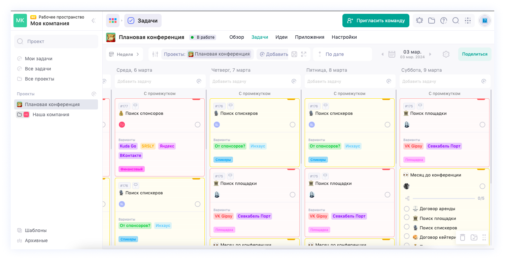Viewport: 505px width, 260px height.
Task: Open the По дате sorting dropdown
Action: [x=342, y=54]
